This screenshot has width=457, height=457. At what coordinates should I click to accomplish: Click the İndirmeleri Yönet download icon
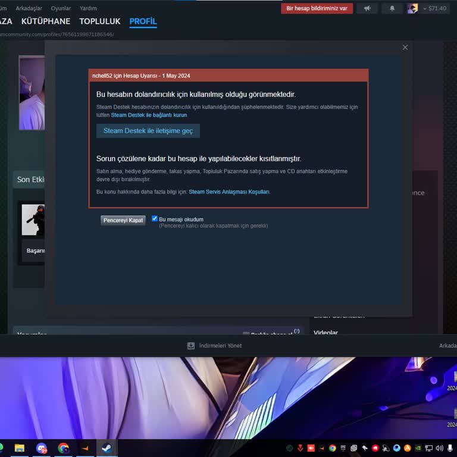click(x=191, y=346)
